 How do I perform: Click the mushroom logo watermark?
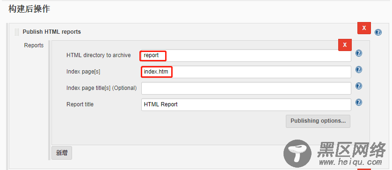point(298,153)
